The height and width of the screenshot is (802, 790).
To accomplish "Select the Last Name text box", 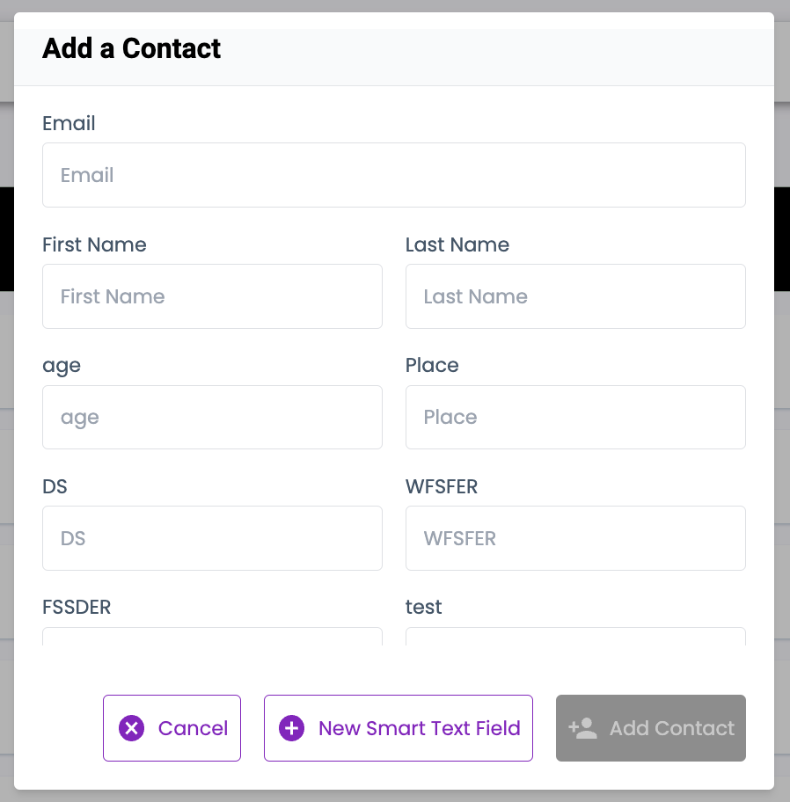I will tap(575, 296).
